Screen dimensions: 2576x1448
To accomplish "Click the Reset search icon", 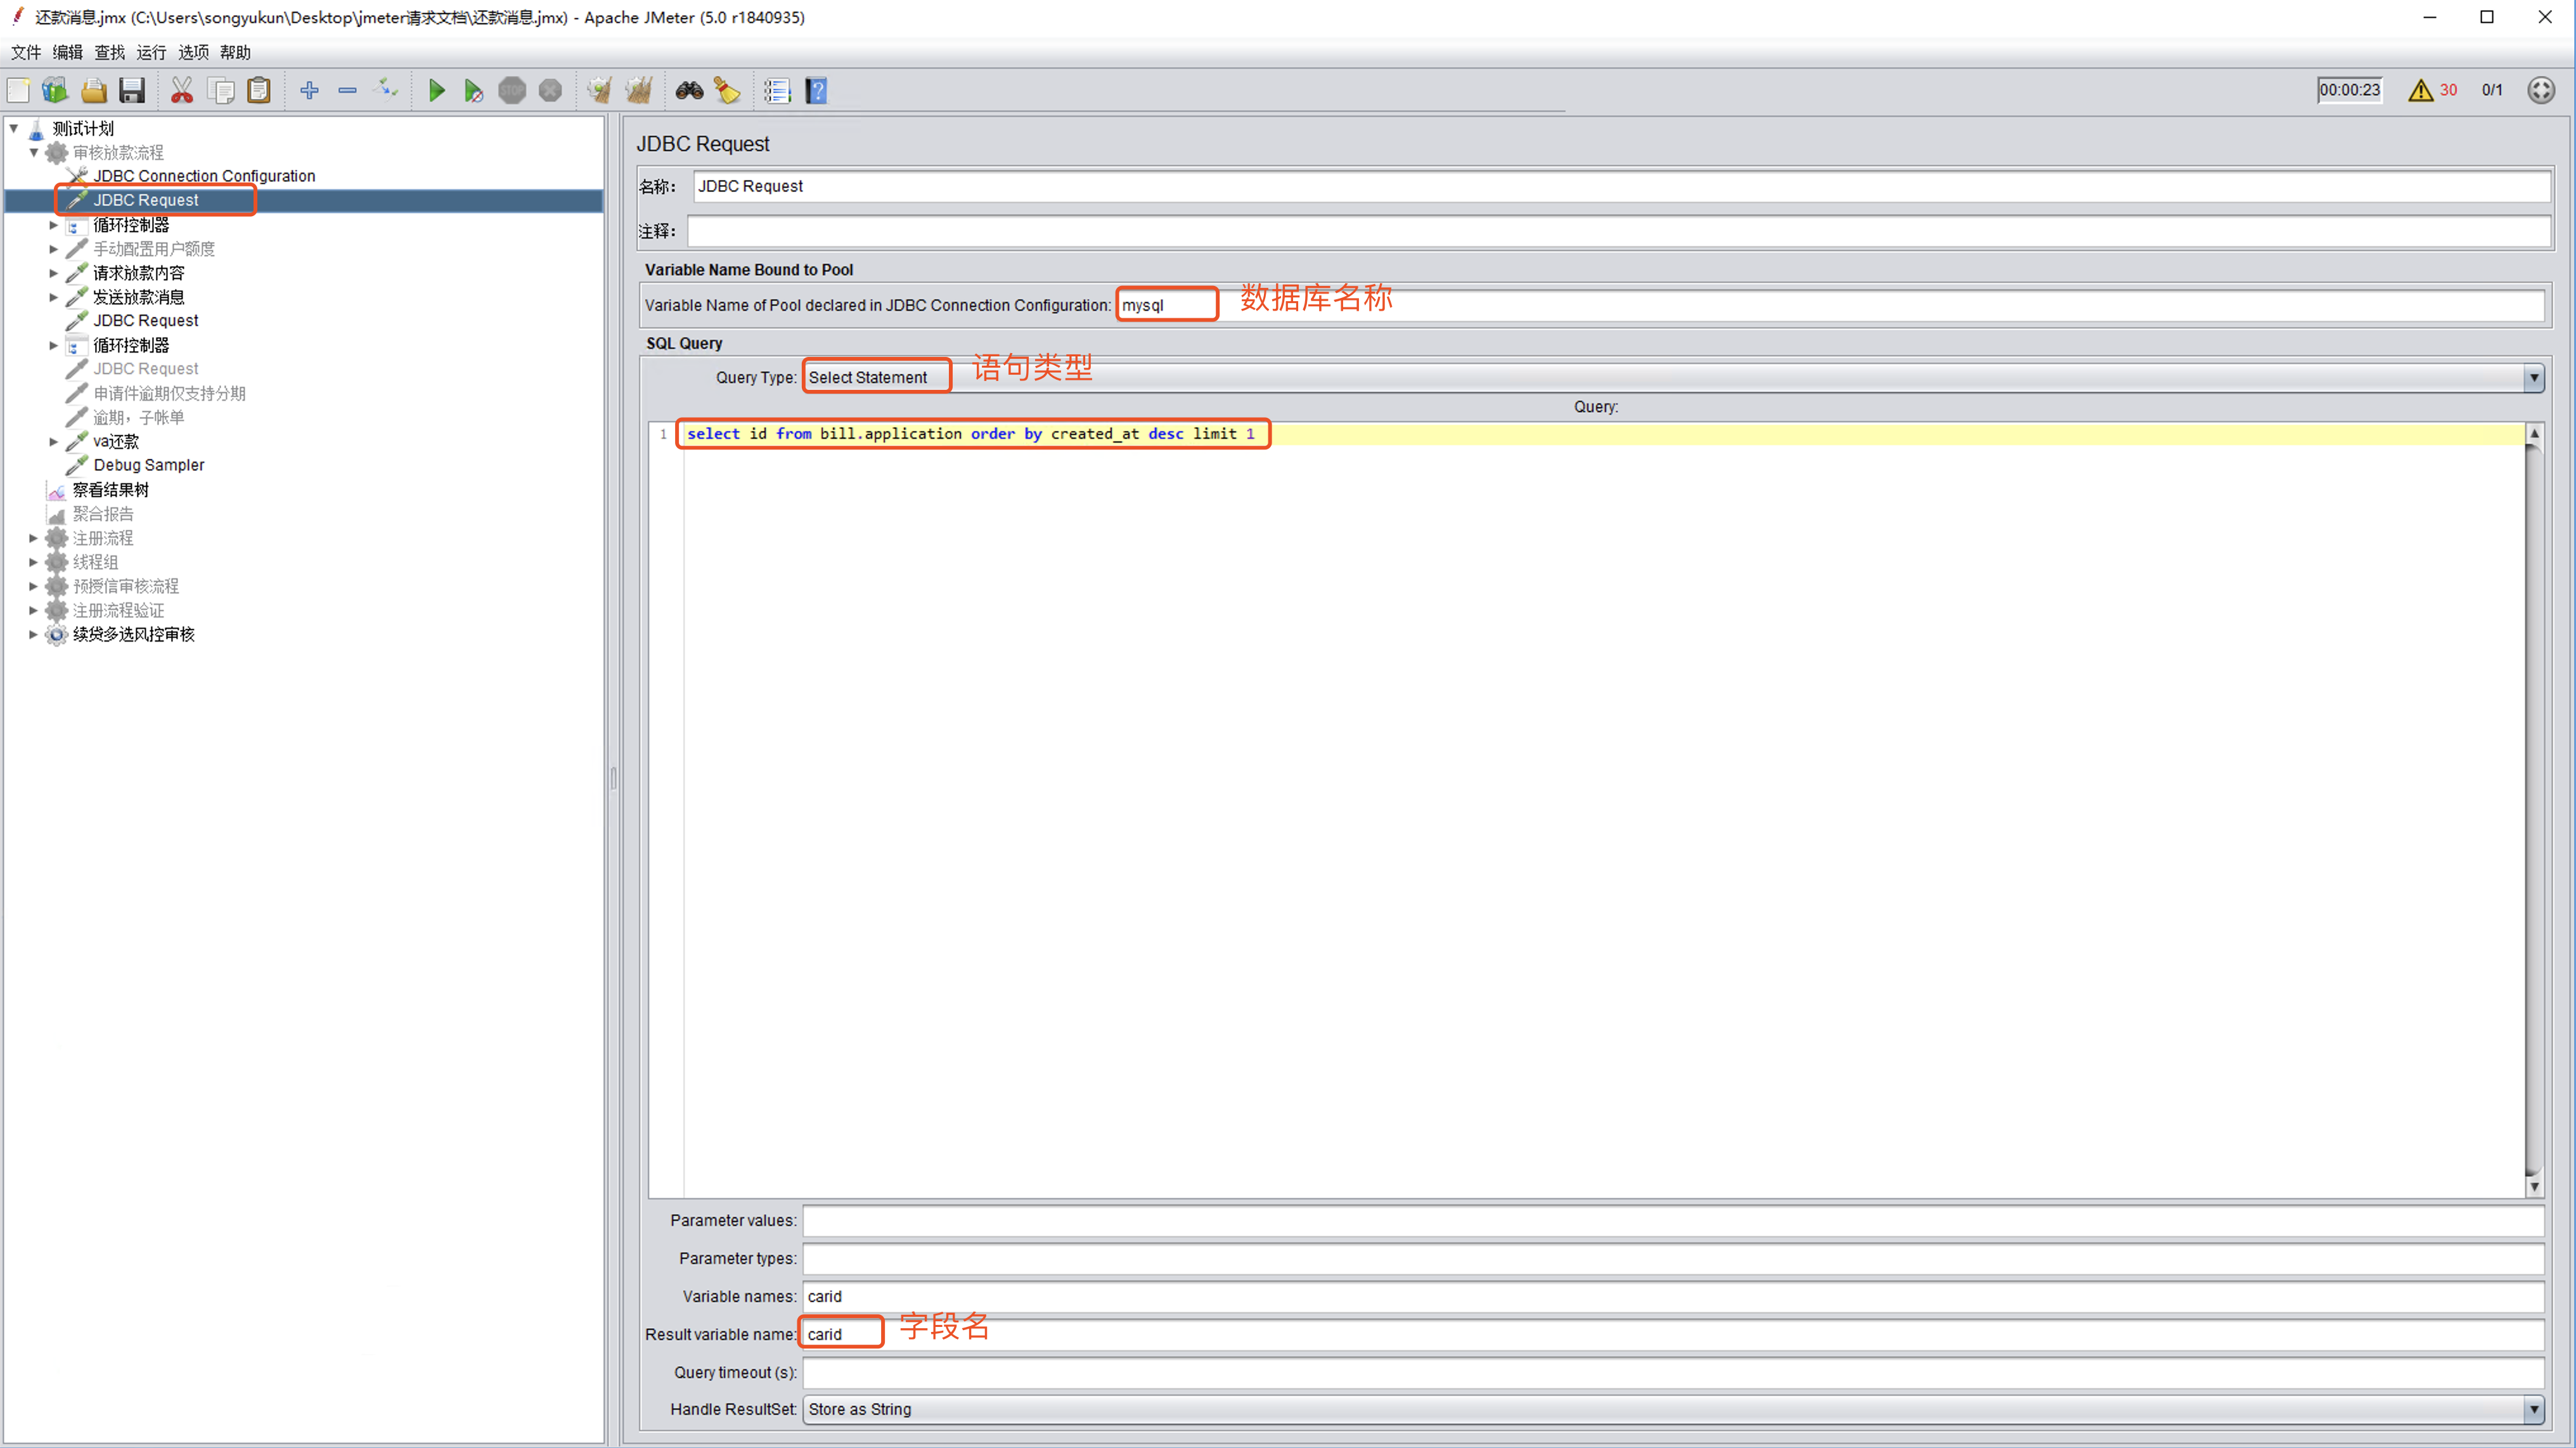I will coord(727,91).
